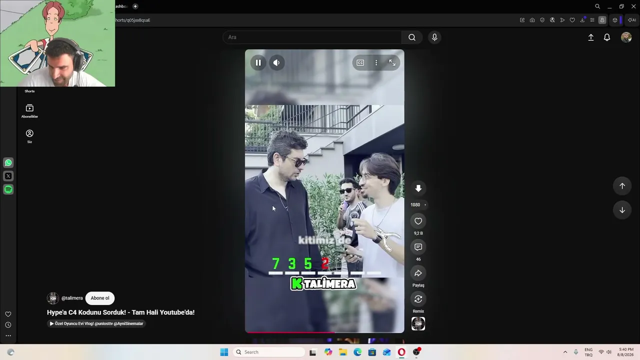This screenshot has width=640, height=360.
Task: Share the Short via Paylaş button
Action: tap(418, 273)
